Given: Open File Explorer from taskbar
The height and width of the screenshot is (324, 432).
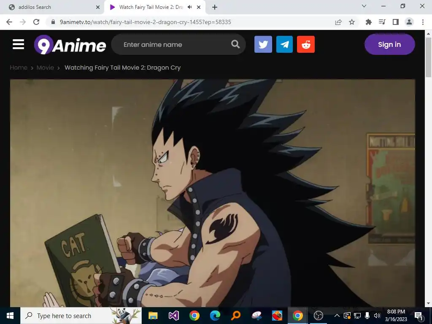Looking at the screenshot, I should click(153, 316).
